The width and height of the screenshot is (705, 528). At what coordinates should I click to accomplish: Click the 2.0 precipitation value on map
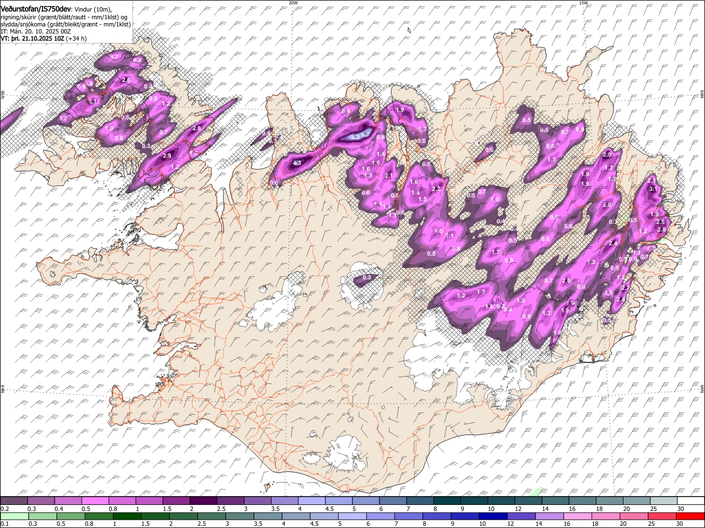607,205
